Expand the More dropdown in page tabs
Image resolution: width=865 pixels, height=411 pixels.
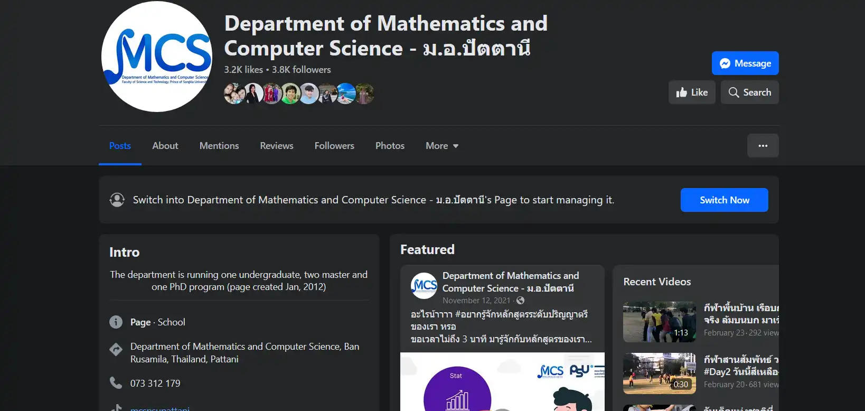[x=442, y=146]
